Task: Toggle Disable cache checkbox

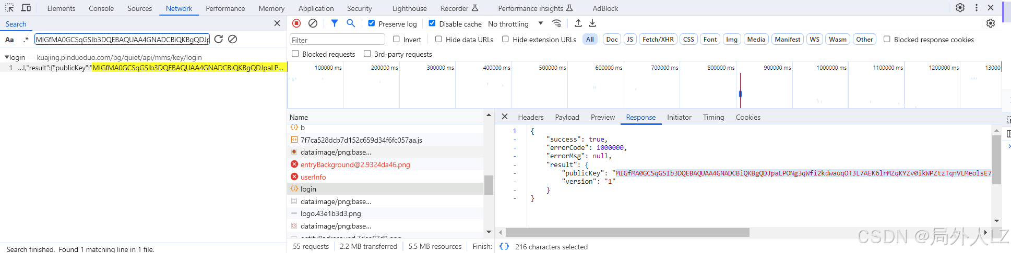Action: click(432, 23)
